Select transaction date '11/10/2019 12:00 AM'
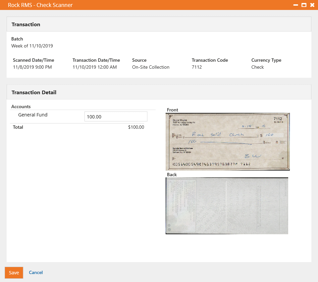Screen dimensions: 318x282 tap(95, 67)
